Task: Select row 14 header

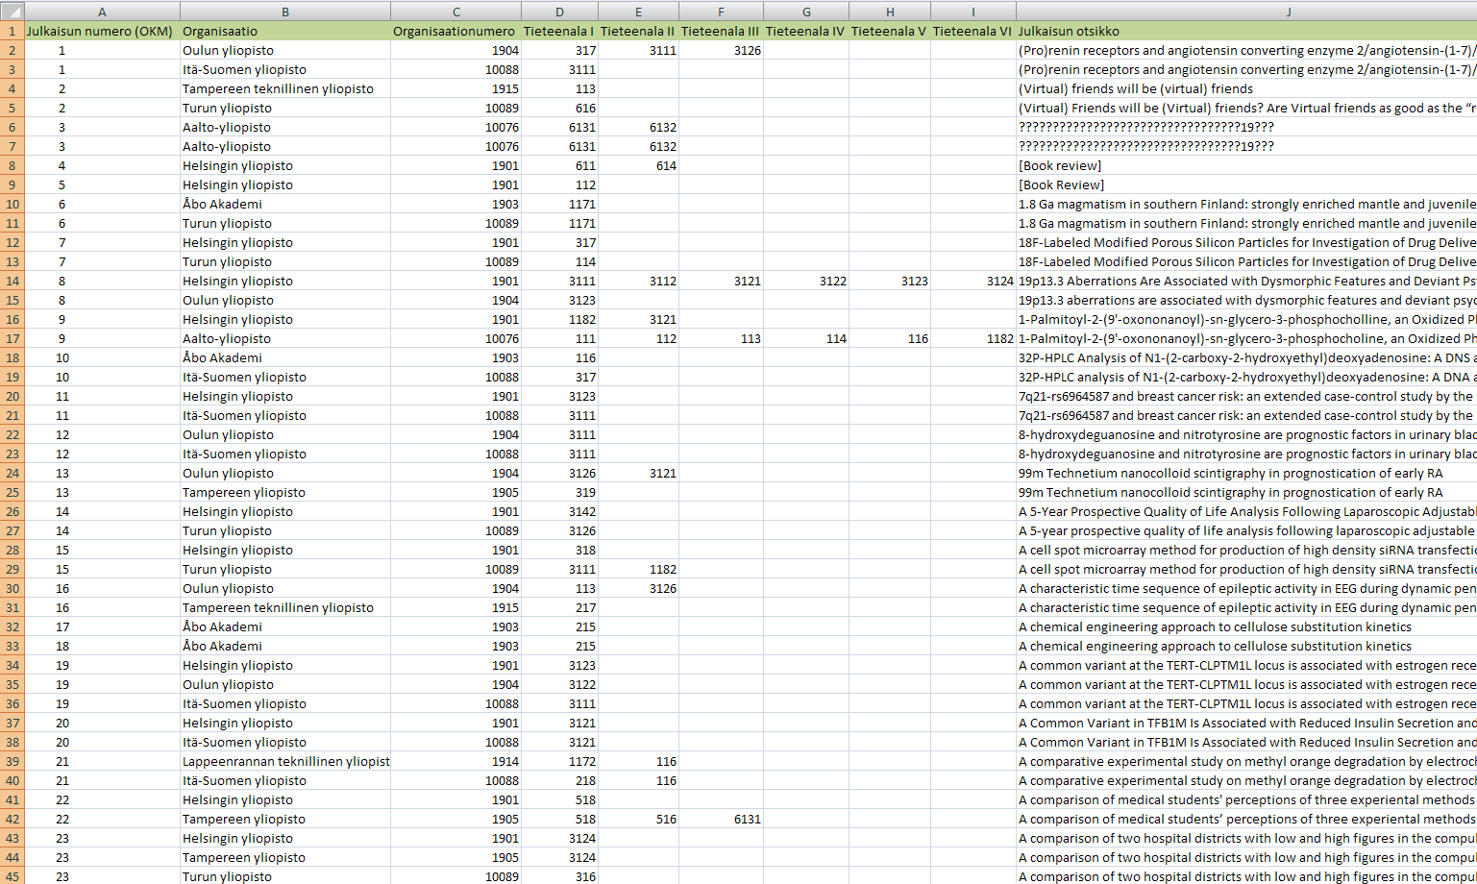Action: (12, 281)
